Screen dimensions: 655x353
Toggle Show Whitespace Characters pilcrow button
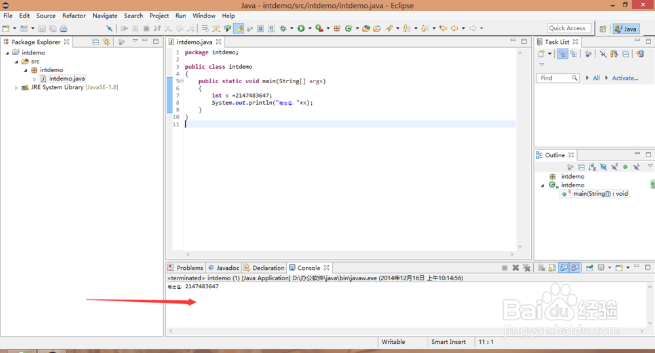(272, 28)
